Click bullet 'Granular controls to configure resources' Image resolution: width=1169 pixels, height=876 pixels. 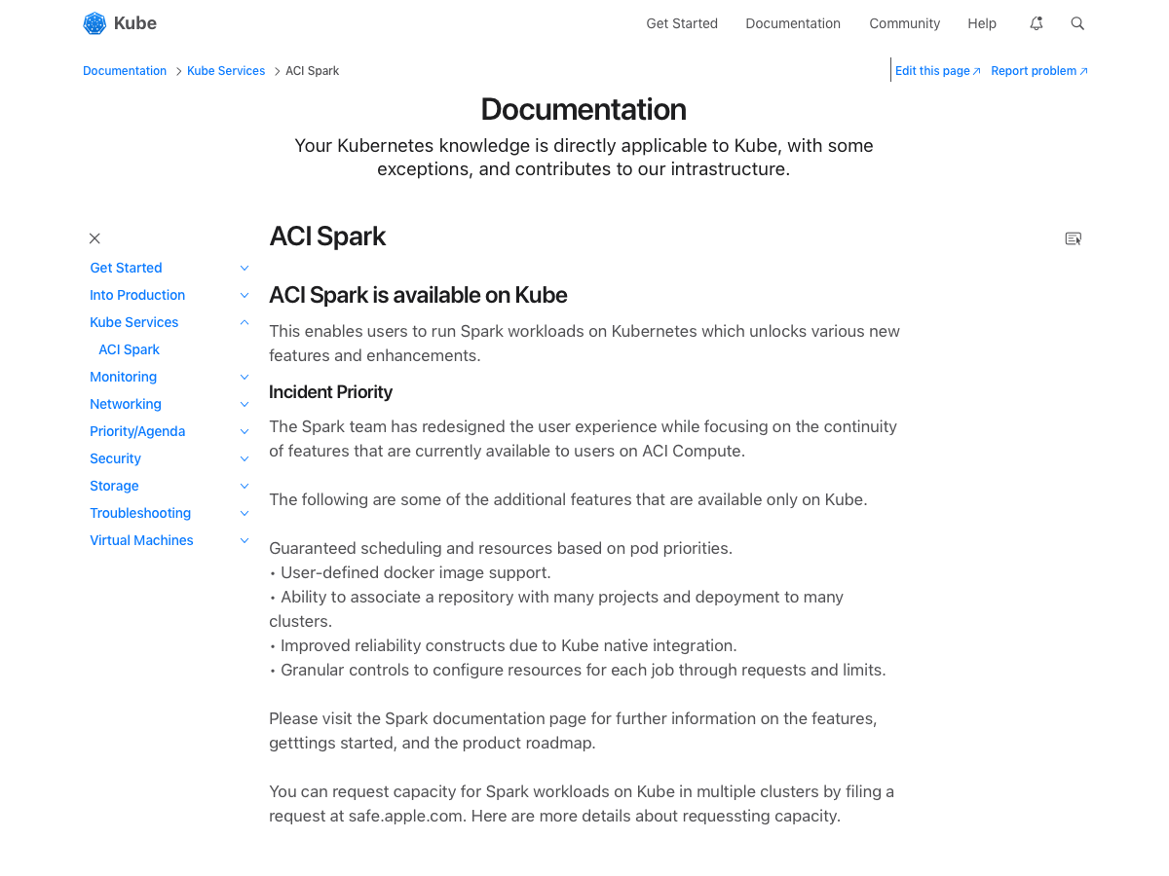tap(578, 670)
